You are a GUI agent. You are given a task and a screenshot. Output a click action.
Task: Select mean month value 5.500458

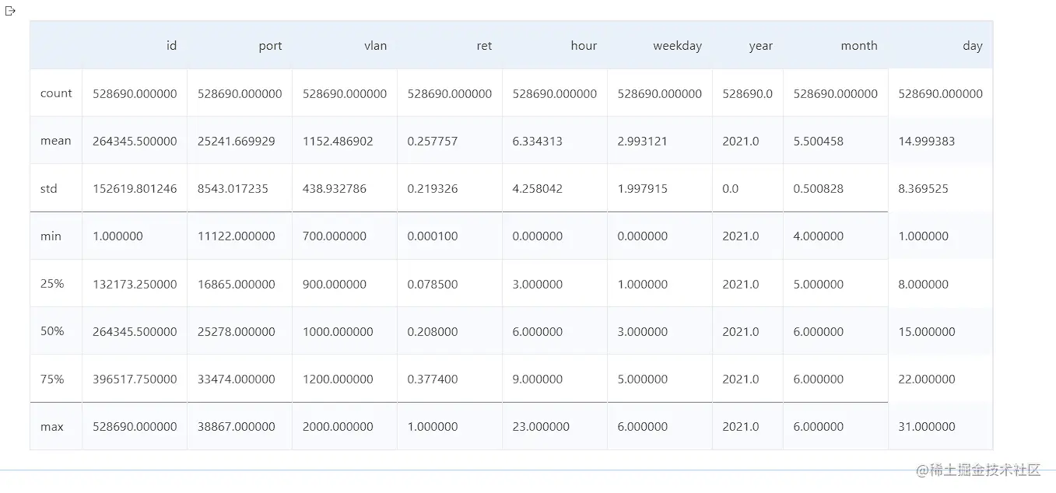819,142
